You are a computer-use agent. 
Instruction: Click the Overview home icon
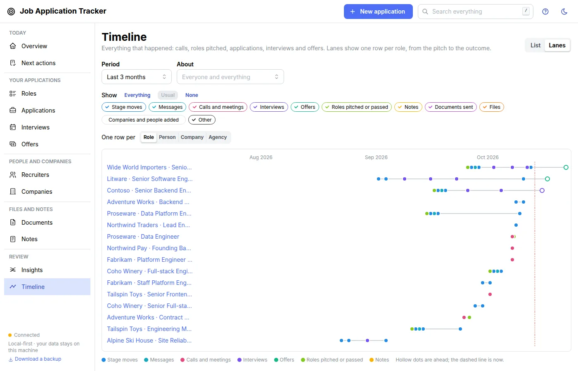point(13,46)
